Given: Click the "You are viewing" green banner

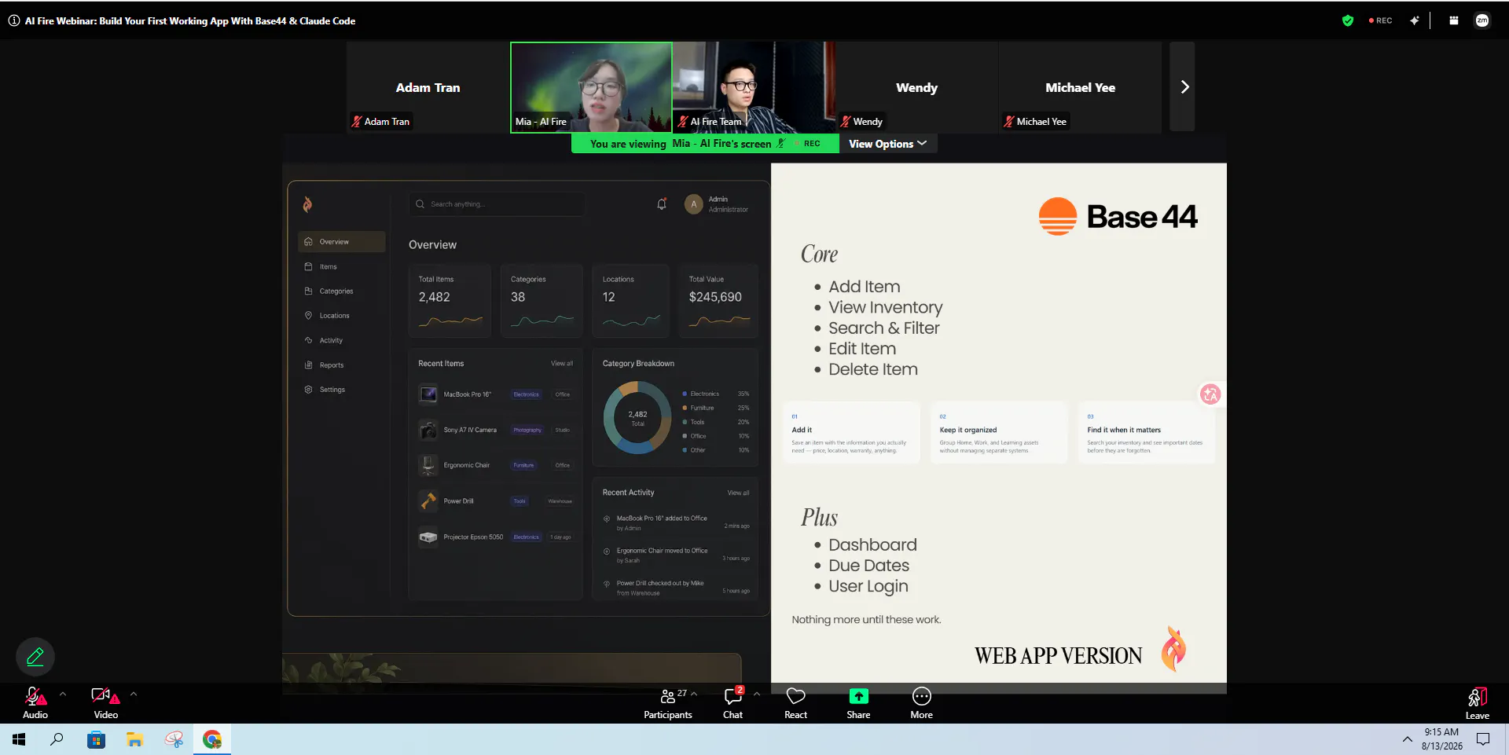Looking at the screenshot, I should point(706,144).
